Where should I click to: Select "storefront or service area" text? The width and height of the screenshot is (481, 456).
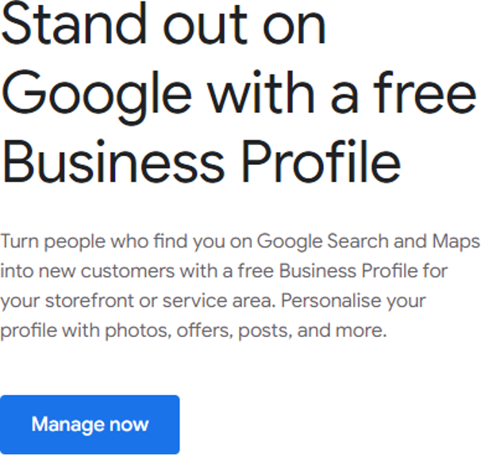[x=159, y=302]
